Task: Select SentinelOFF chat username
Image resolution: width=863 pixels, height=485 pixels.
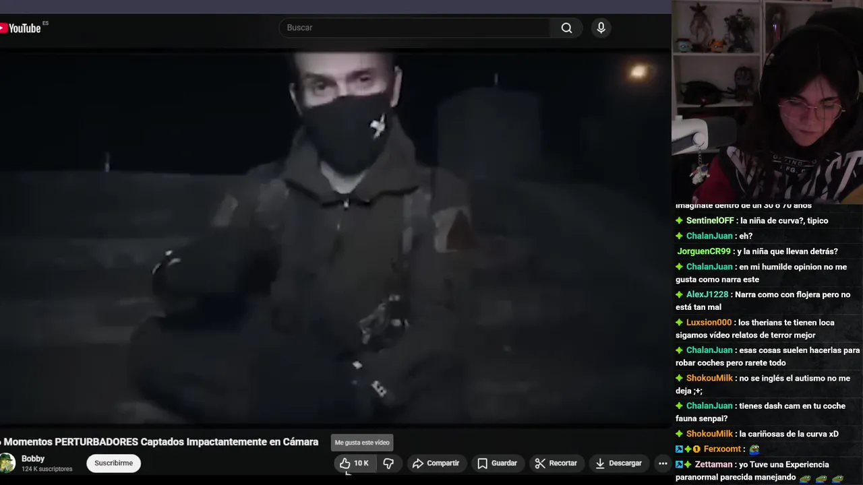Action: [x=710, y=221]
